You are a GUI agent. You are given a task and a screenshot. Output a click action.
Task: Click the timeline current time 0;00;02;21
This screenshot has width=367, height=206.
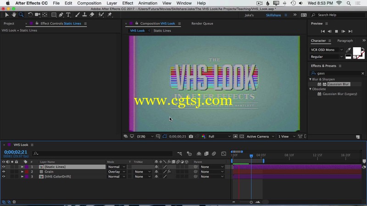[16, 152]
